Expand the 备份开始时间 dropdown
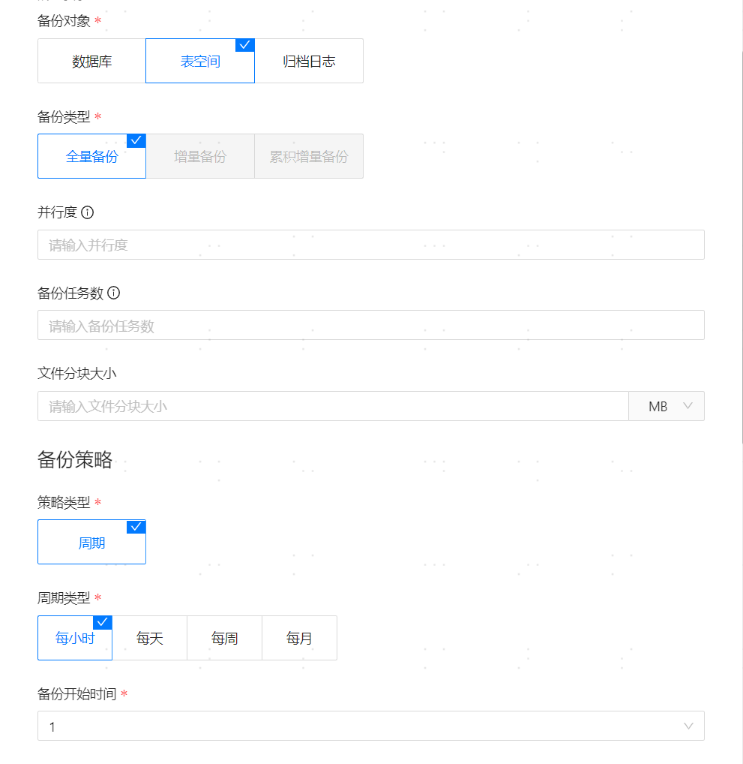The height and width of the screenshot is (764, 743). 370,726
